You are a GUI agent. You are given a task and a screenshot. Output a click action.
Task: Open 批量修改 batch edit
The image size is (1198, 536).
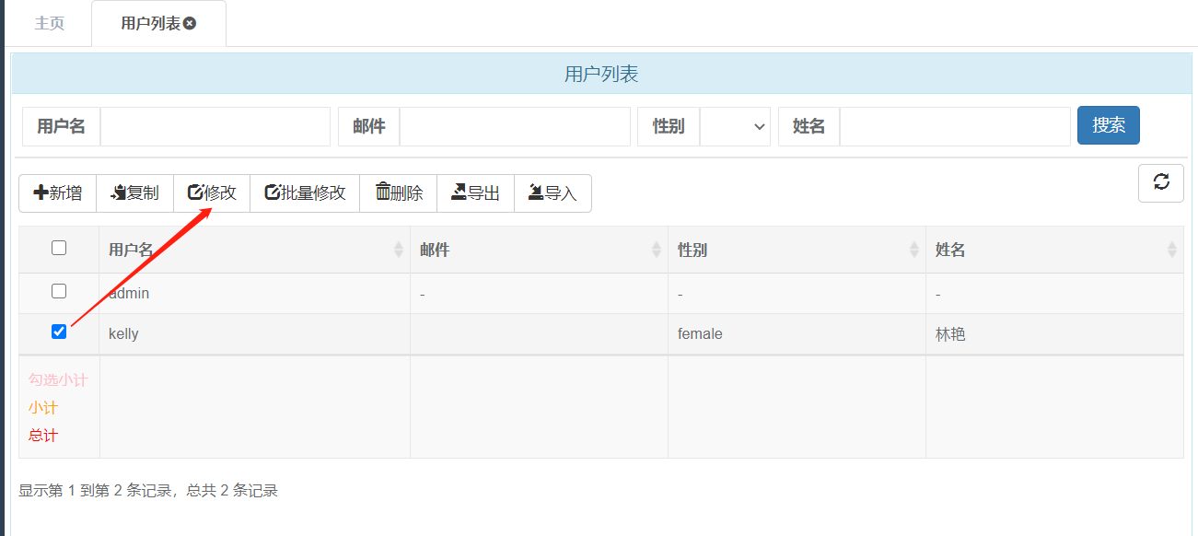click(305, 193)
